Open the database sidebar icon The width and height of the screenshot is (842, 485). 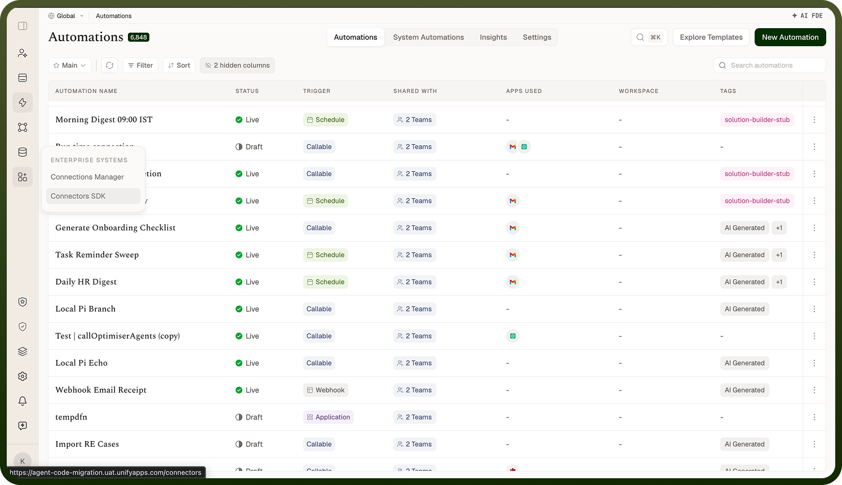coord(23,152)
